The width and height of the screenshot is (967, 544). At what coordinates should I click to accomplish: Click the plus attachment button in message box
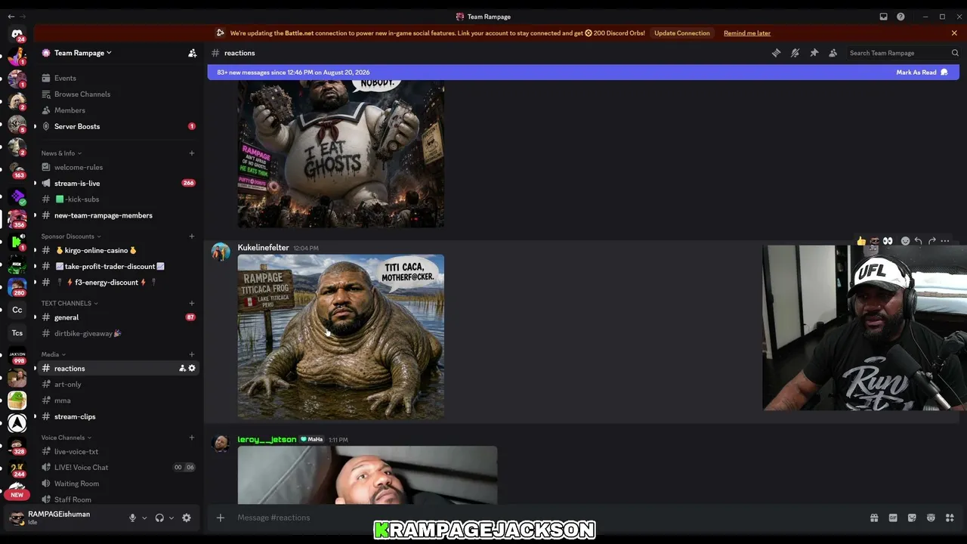221,518
